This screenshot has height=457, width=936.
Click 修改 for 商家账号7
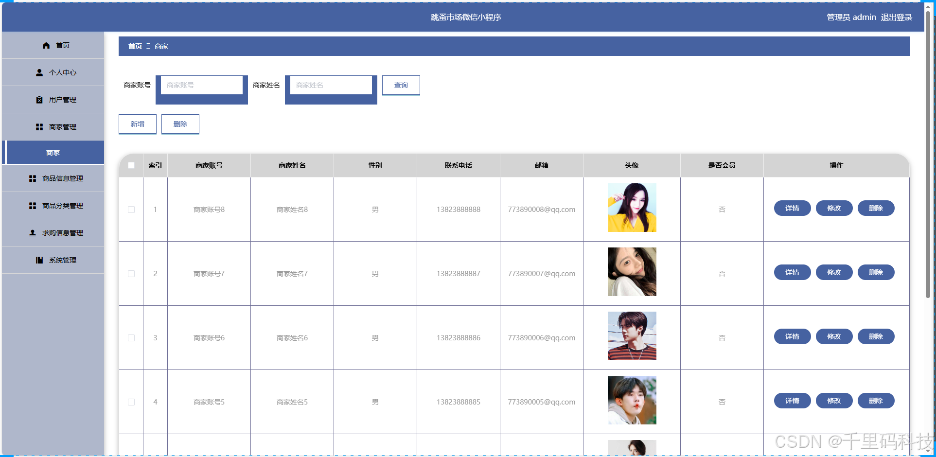pos(834,272)
